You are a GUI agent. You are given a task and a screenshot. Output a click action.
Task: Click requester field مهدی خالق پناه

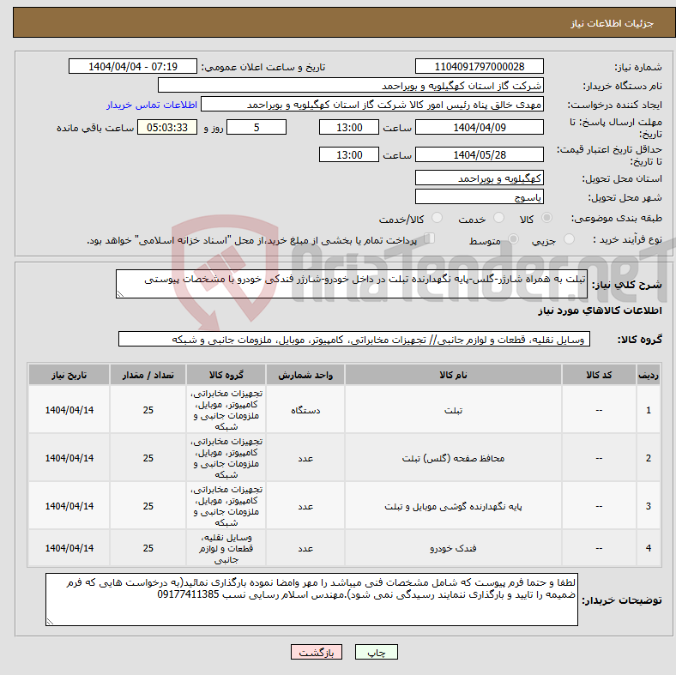372,105
